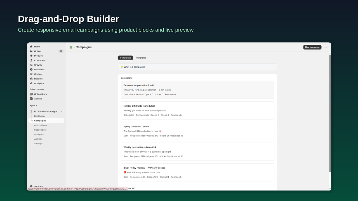Screen dimensions: 358x201
Task: Open Automations in the app submenu
Action: click(41, 125)
